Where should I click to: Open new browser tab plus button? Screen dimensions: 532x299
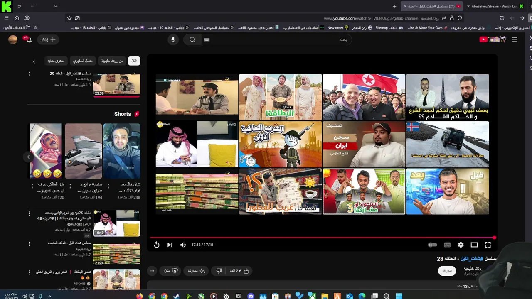pyautogui.click(x=394, y=6)
